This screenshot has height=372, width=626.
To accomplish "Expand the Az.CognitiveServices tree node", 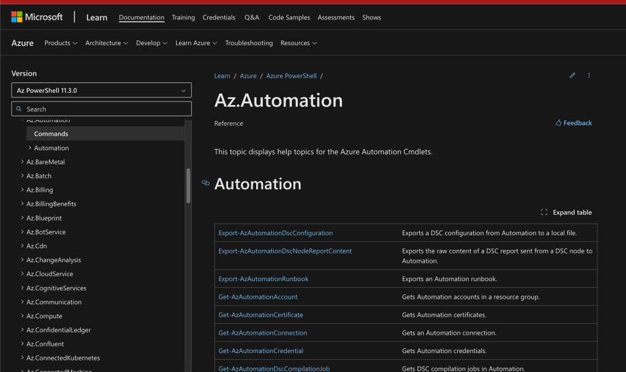I will 23,288.
